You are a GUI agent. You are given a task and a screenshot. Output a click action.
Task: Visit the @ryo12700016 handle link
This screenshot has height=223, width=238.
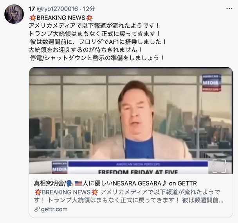[58, 9]
